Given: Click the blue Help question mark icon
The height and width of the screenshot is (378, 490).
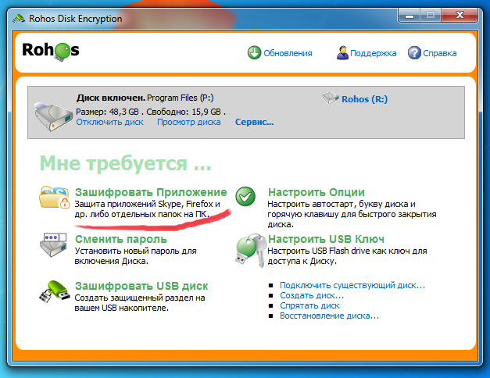Looking at the screenshot, I should click(x=414, y=52).
